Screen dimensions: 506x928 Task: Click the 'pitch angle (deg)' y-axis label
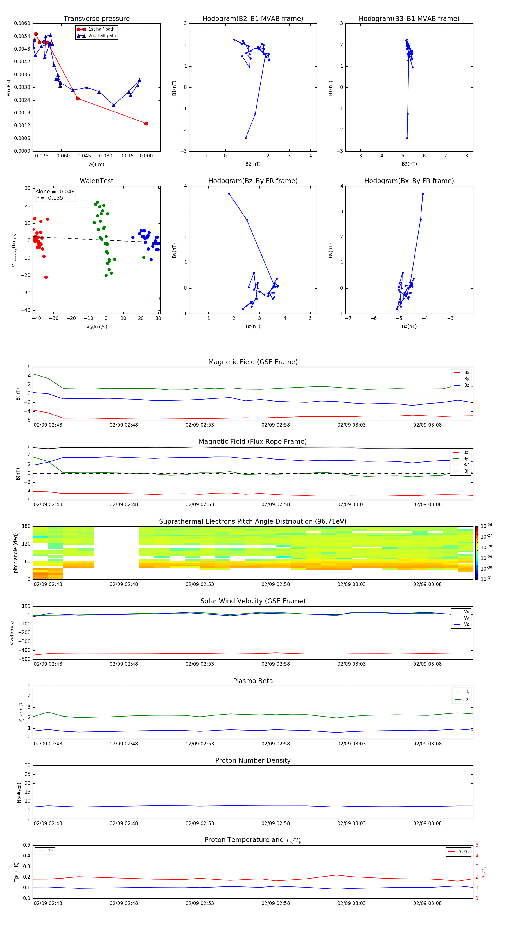15,553
